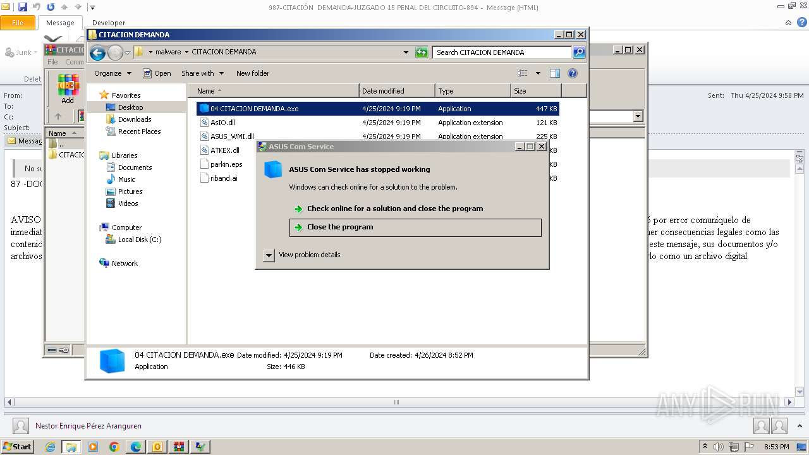Switch to the Outlook Developer tab
Viewport: 809px width, 455px height.
coord(109,23)
